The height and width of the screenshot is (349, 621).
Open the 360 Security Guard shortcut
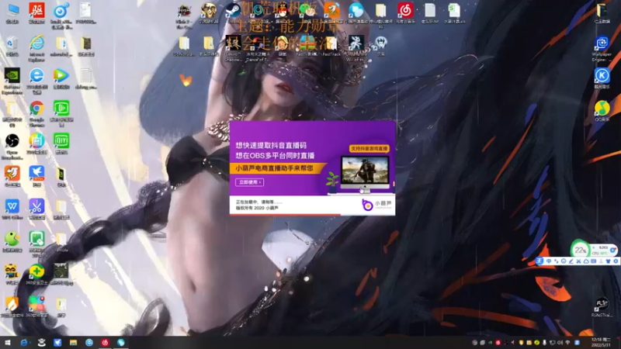tap(36, 275)
